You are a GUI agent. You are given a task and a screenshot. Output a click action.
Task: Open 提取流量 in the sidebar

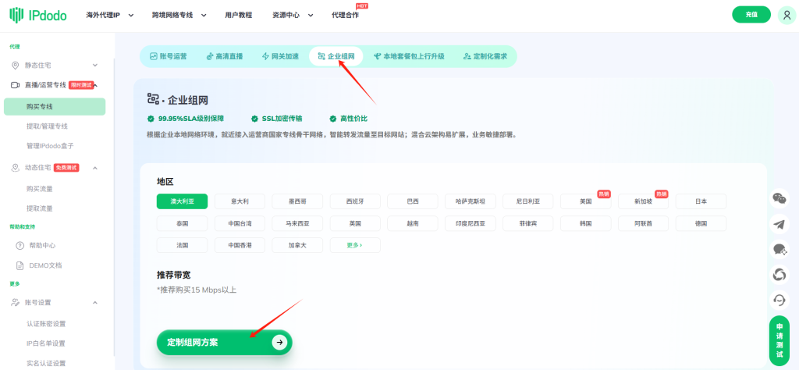tap(40, 208)
